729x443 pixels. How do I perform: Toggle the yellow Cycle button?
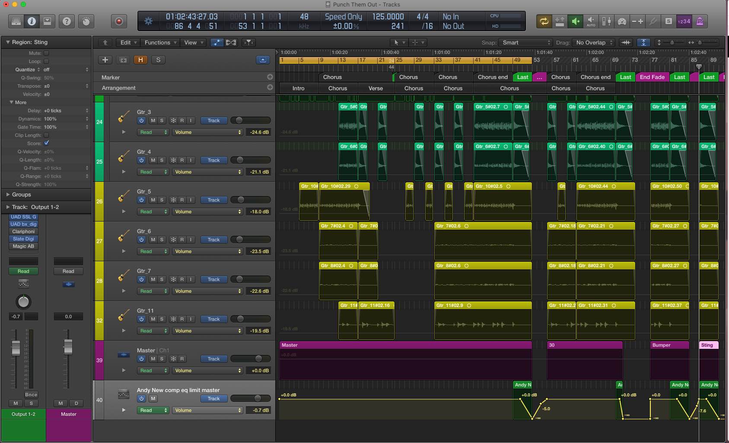pos(544,21)
